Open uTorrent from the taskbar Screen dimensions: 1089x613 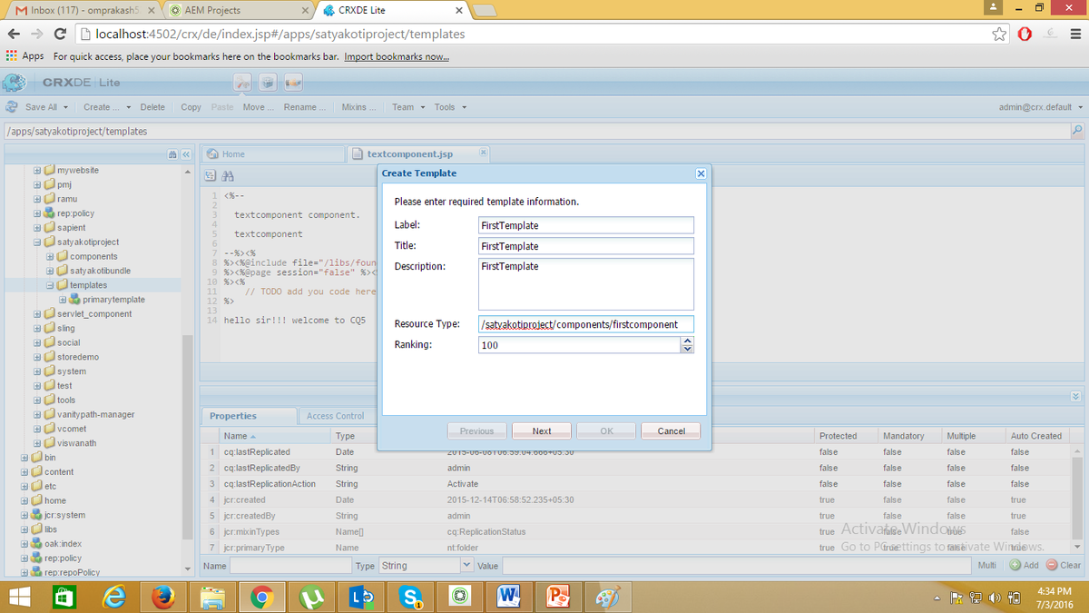coord(311,597)
